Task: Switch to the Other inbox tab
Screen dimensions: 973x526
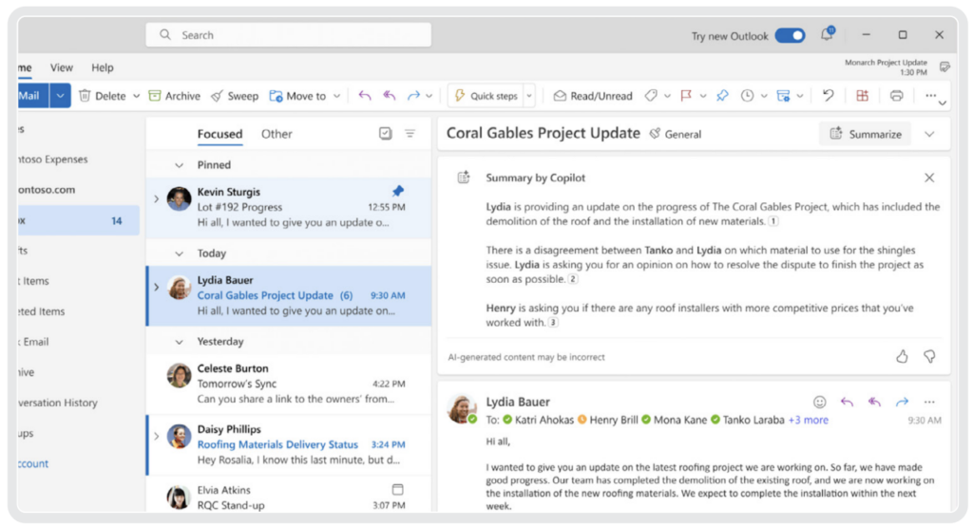Action: tap(277, 133)
